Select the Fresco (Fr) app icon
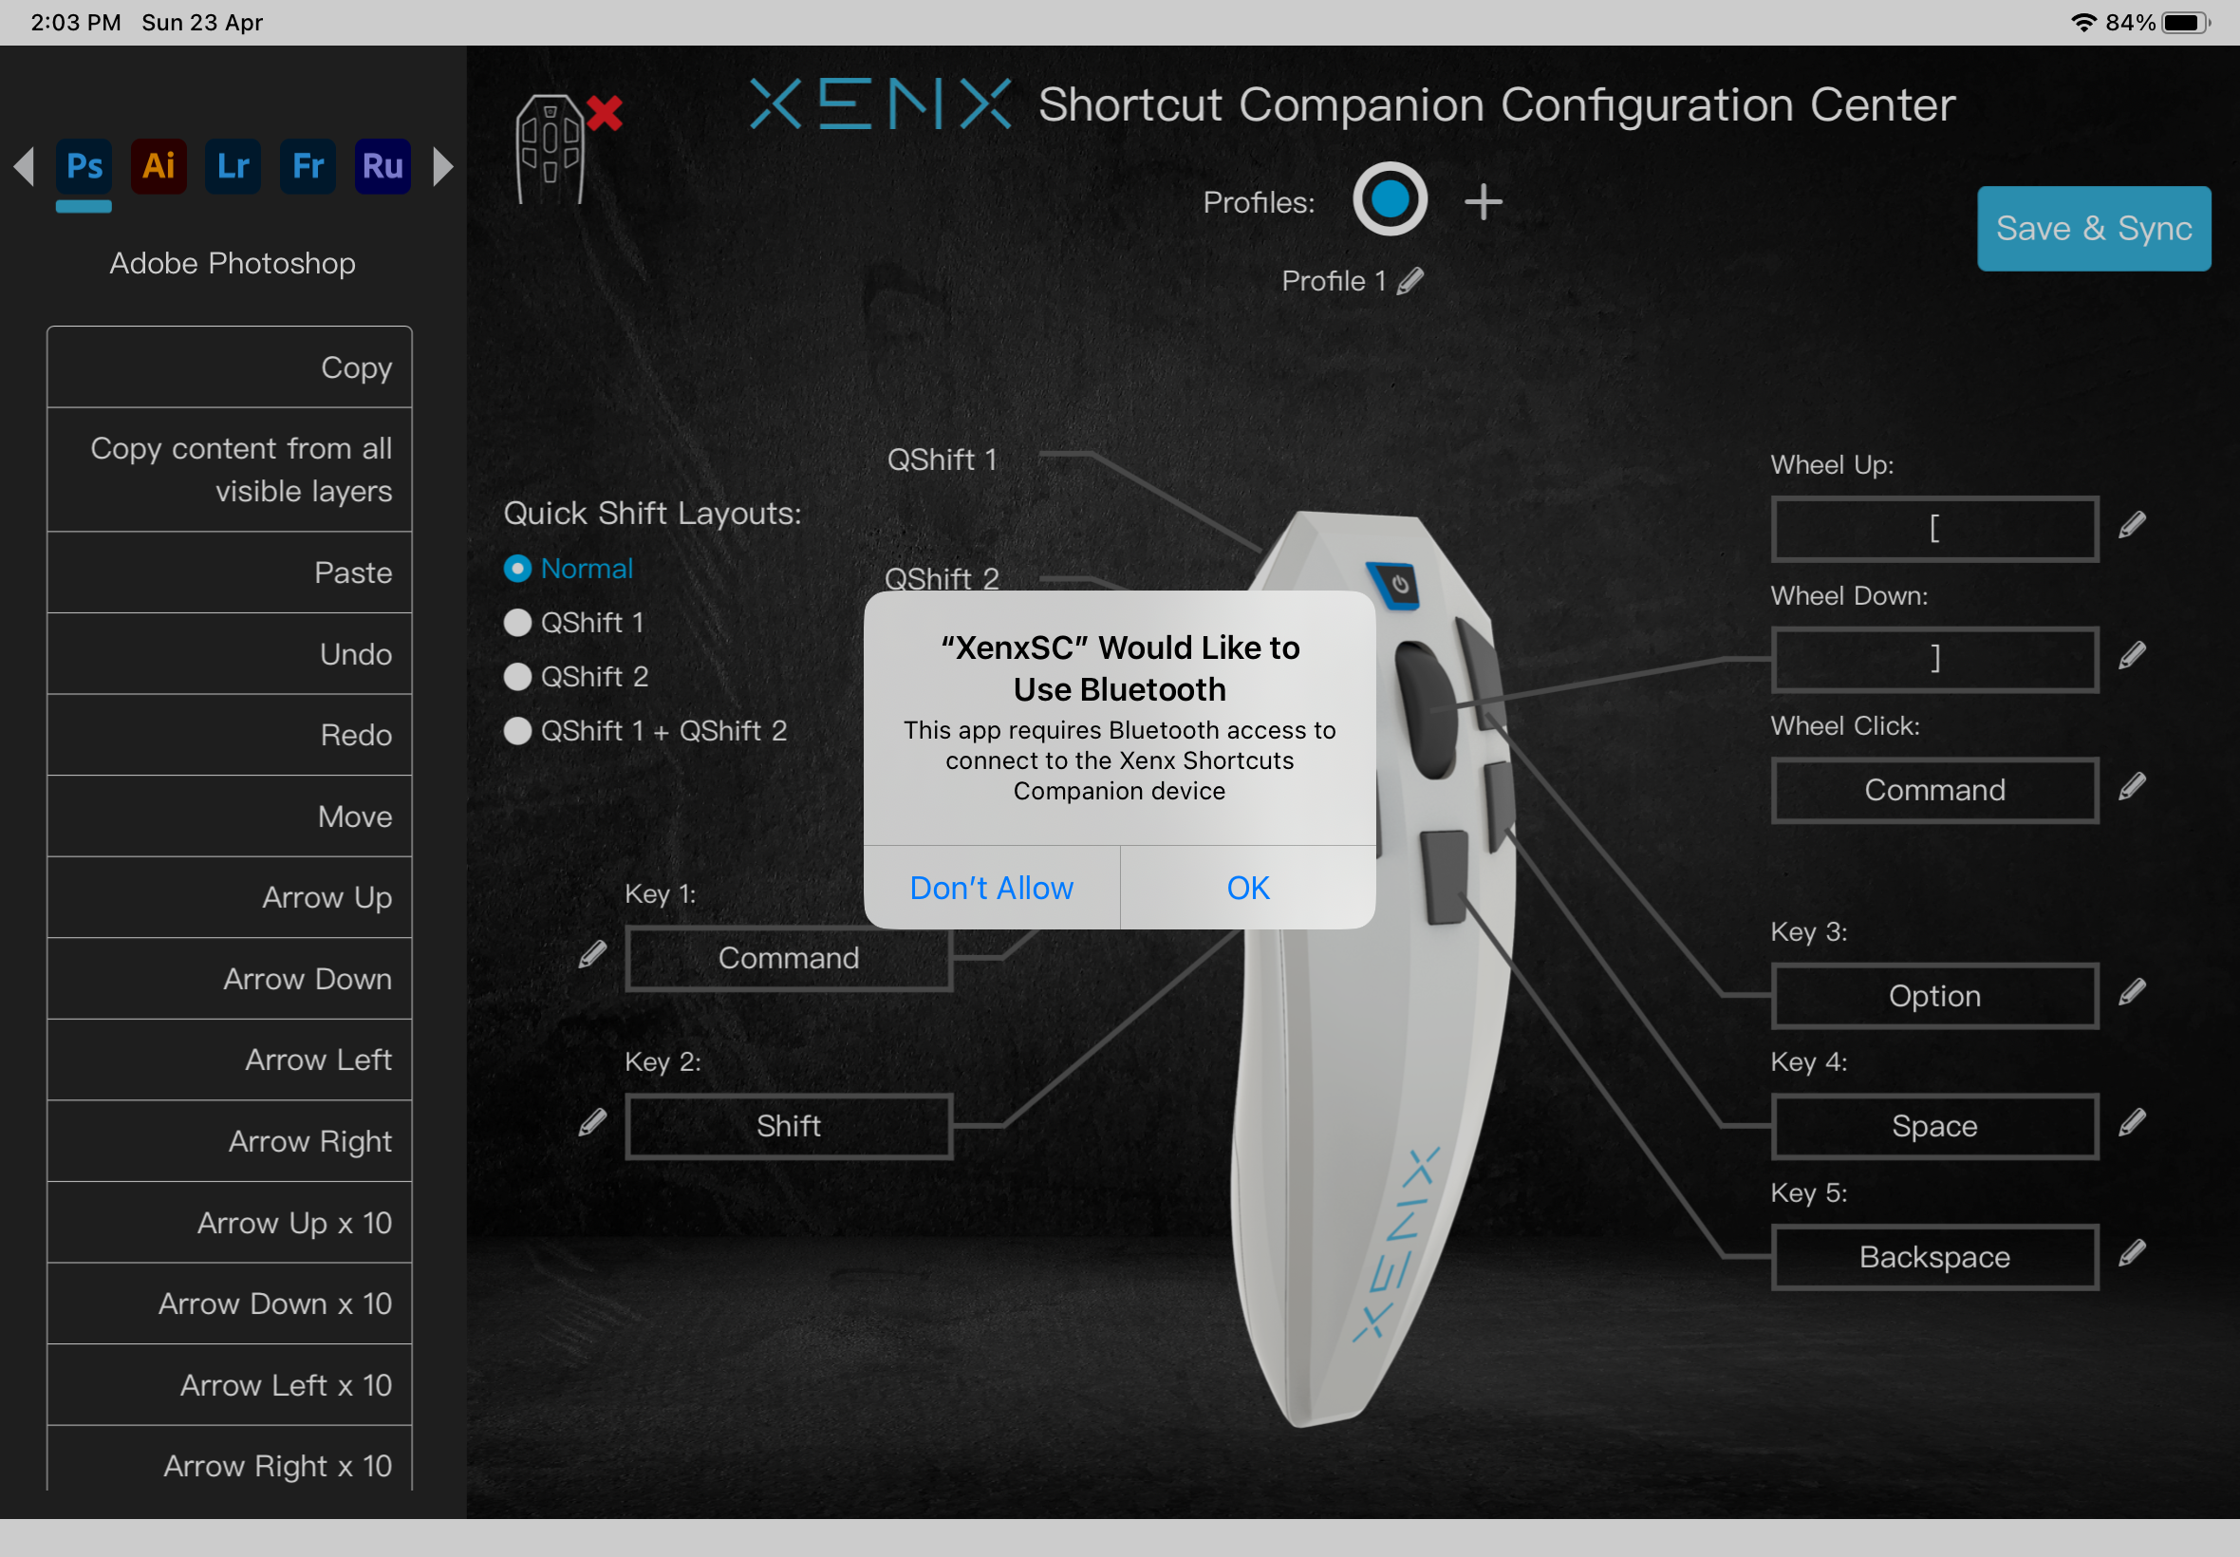This screenshot has height=1557, width=2240. click(x=308, y=166)
